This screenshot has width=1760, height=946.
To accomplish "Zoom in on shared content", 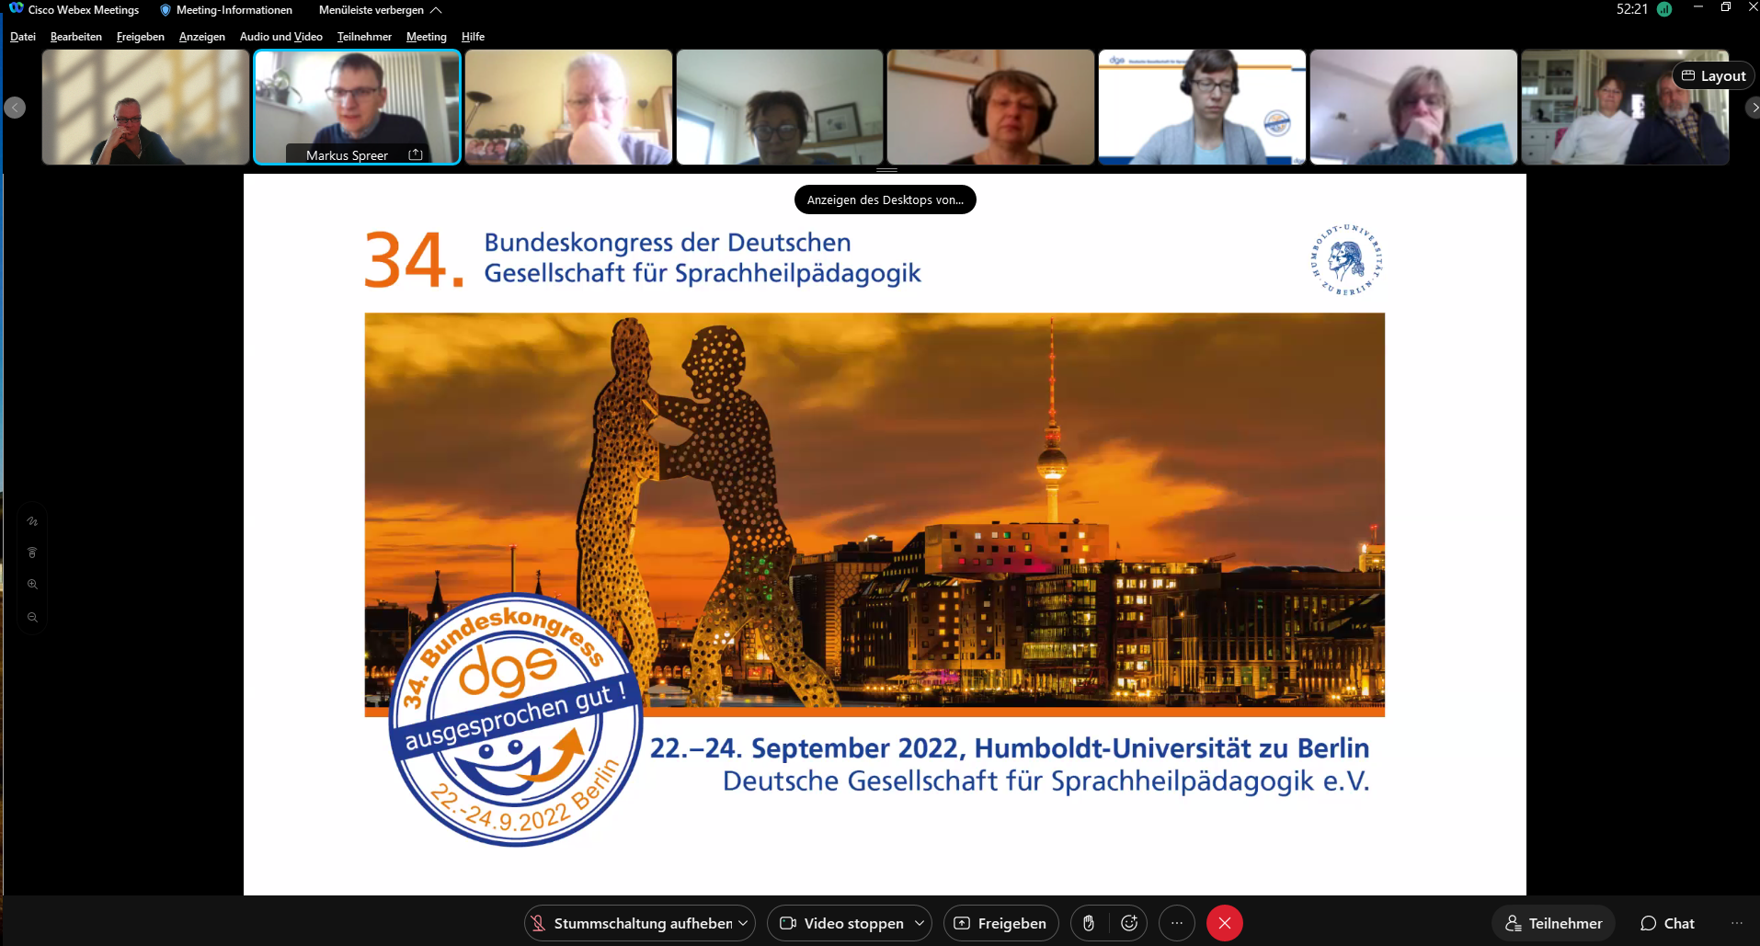I will 32,585.
